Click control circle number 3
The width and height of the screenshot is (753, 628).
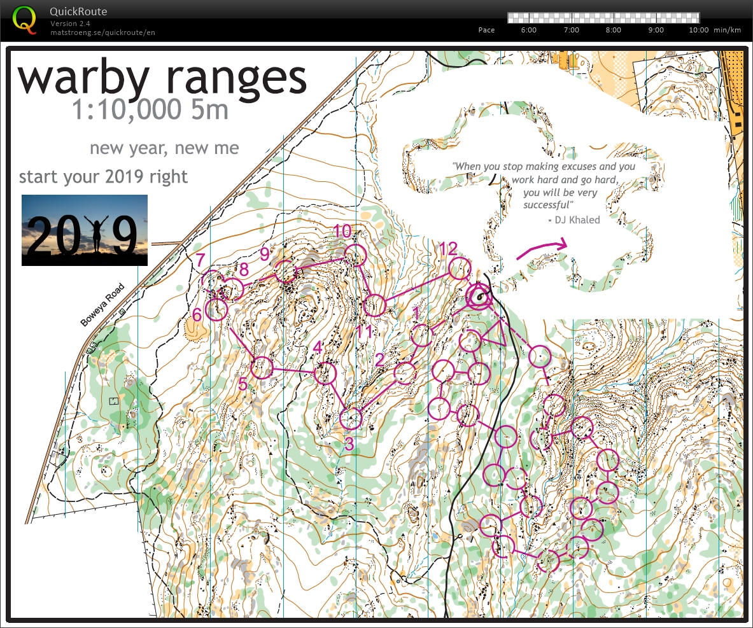[352, 418]
